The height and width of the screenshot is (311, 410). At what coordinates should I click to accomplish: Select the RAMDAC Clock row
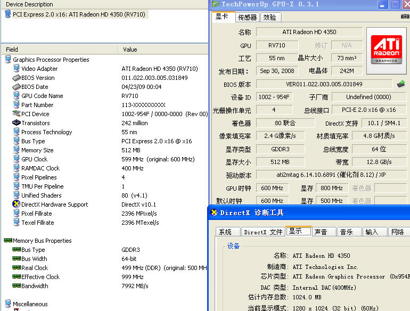pyautogui.click(x=104, y=168)
